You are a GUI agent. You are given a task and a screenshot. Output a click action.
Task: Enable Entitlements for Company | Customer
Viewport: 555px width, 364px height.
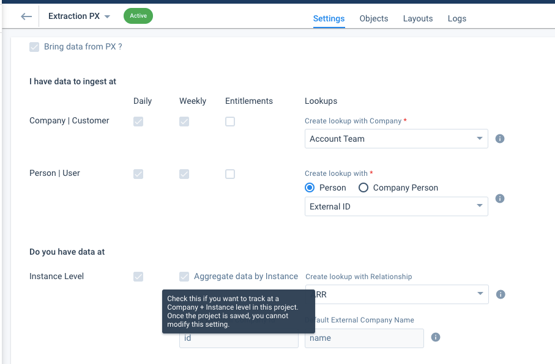point(230,122)
